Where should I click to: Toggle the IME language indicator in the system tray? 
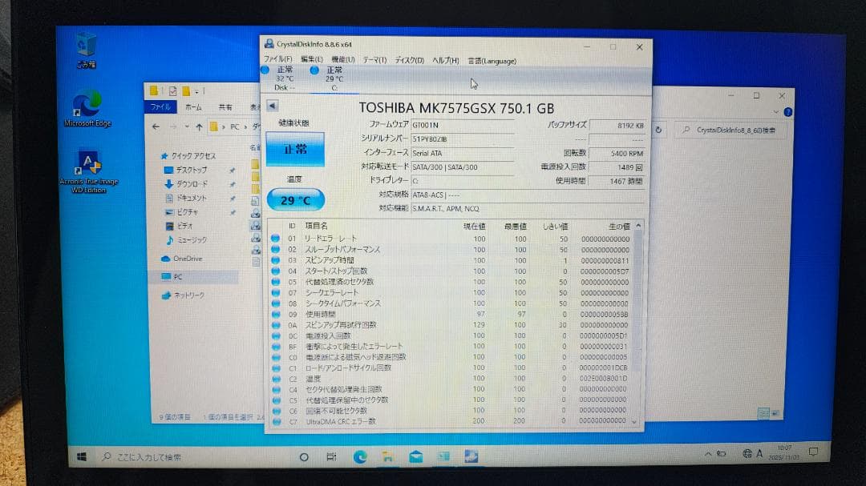coord(759,453)
